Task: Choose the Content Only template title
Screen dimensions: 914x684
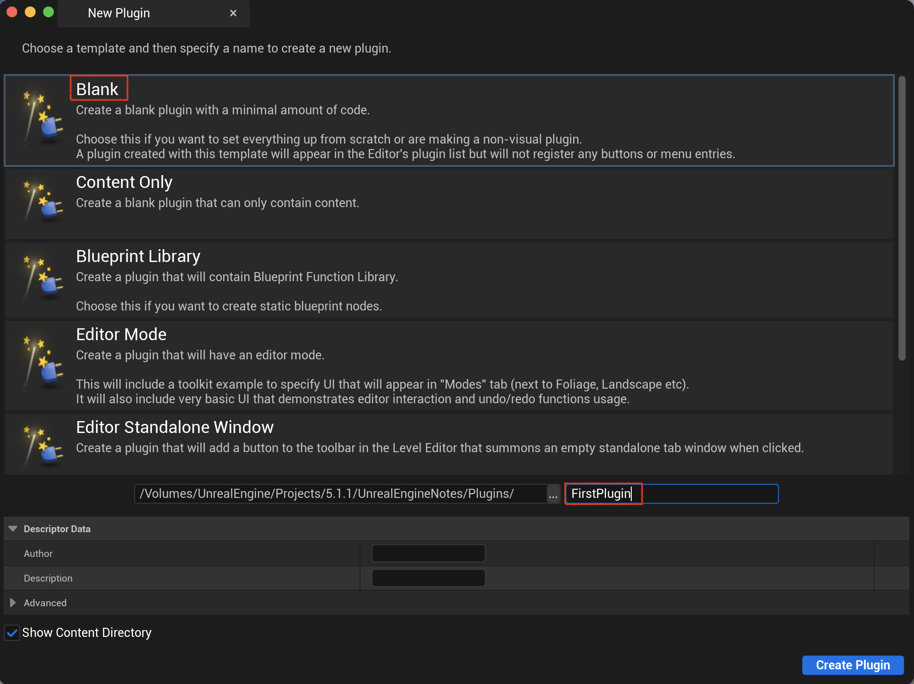Action: 124,182
